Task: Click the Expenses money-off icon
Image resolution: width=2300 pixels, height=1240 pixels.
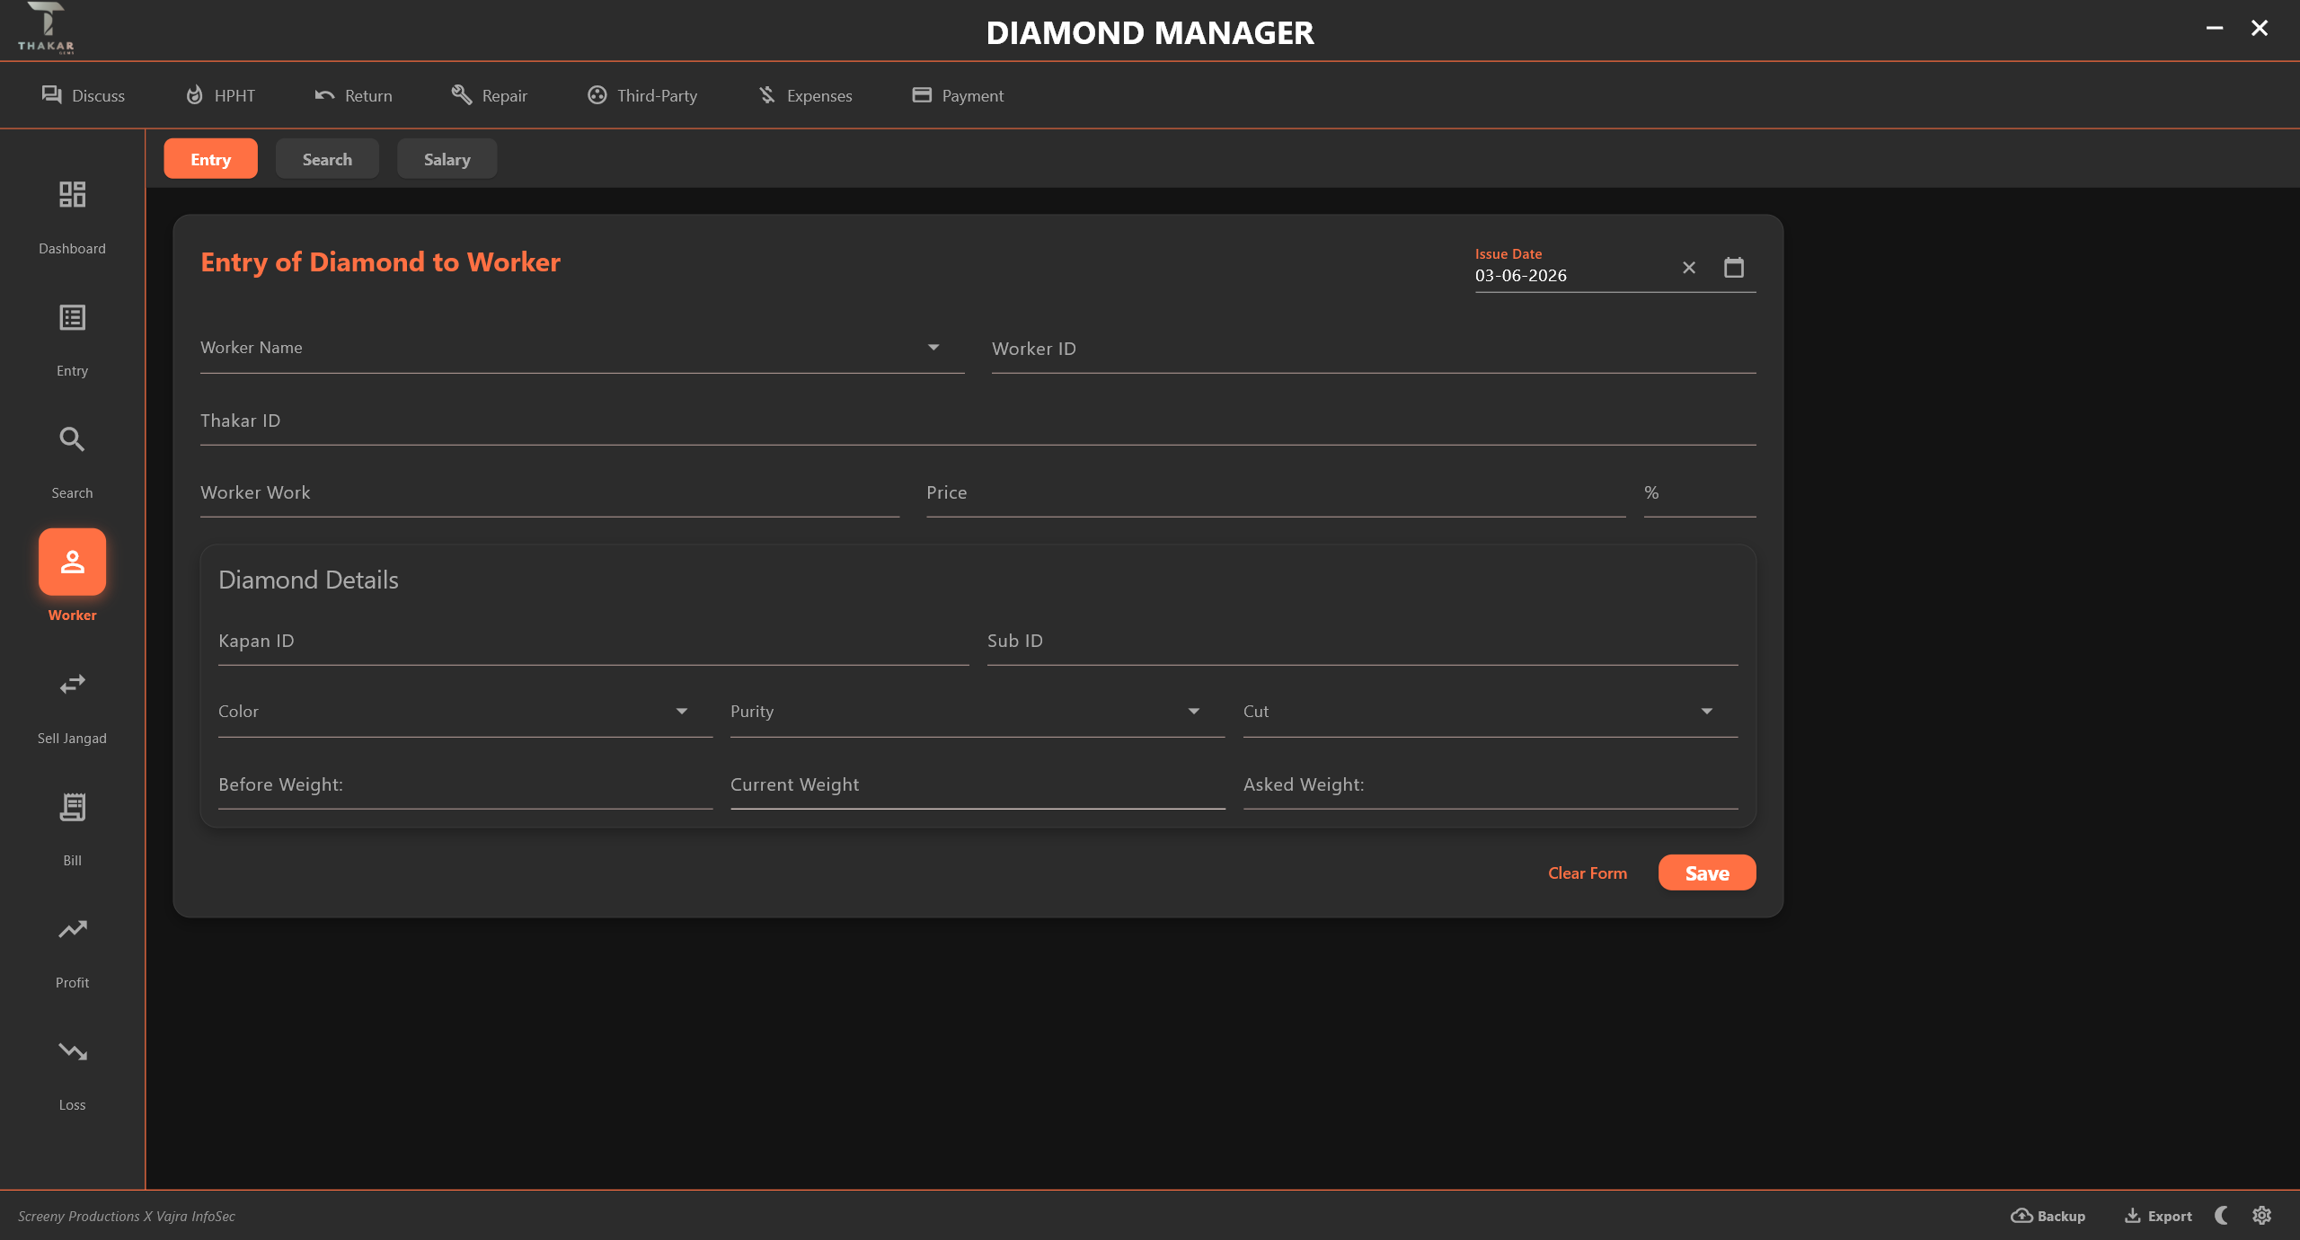Action: 766,94
